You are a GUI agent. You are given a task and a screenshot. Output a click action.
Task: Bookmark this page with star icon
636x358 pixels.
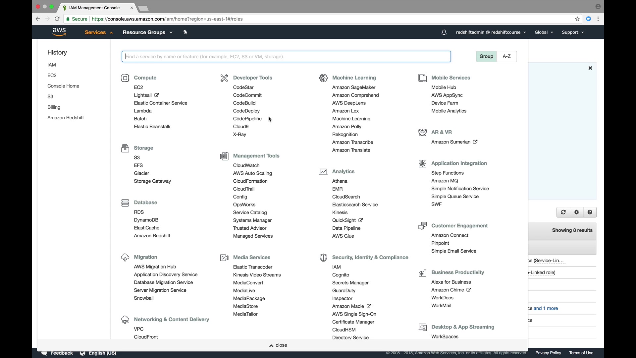coord(577,19)
